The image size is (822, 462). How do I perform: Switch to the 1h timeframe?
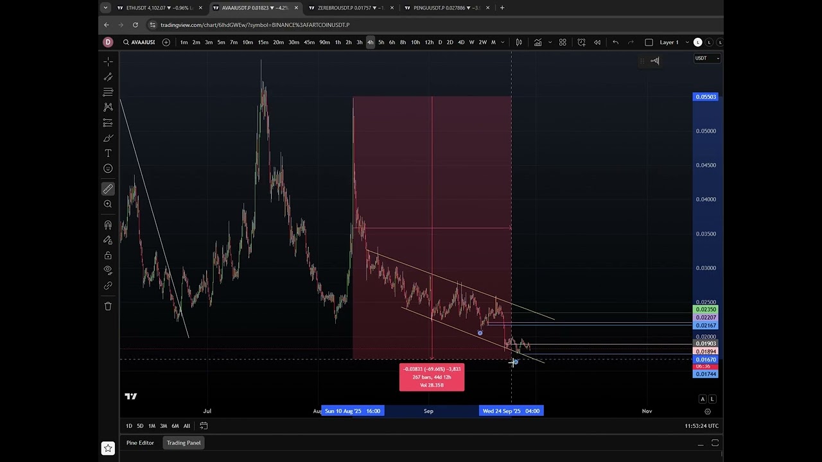pos(338,42)
